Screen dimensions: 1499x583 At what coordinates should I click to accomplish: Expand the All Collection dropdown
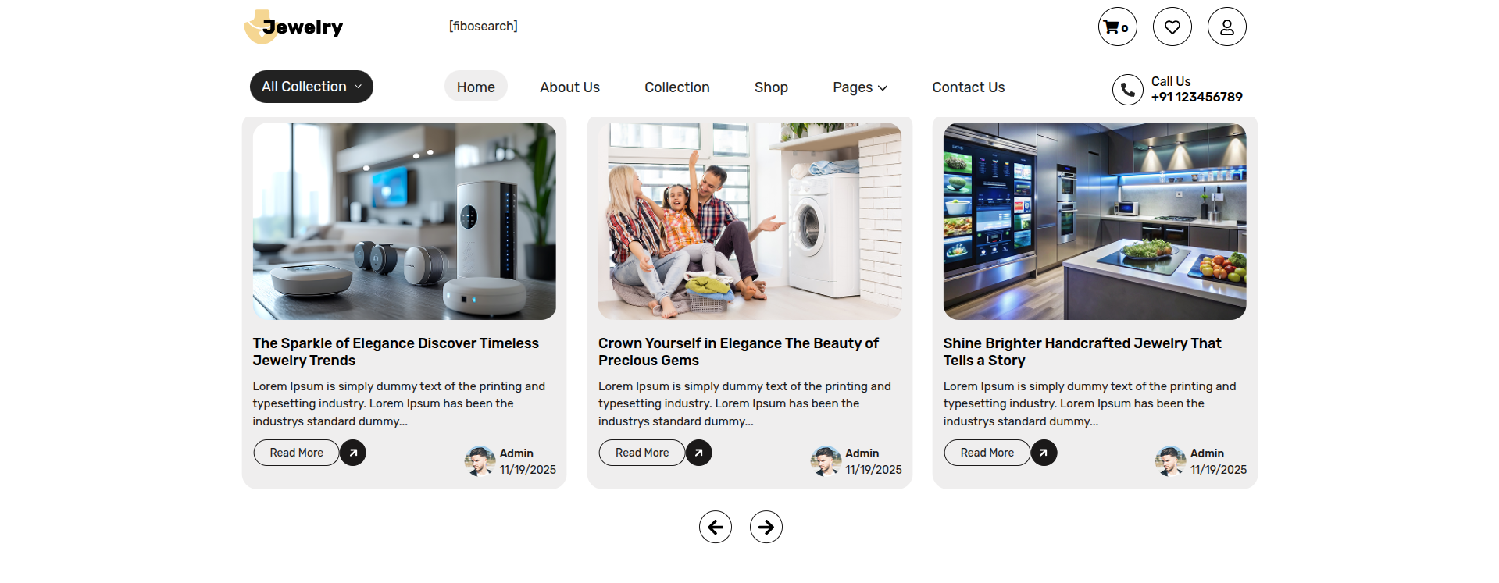pyautogui.click(x=311, y=87)
